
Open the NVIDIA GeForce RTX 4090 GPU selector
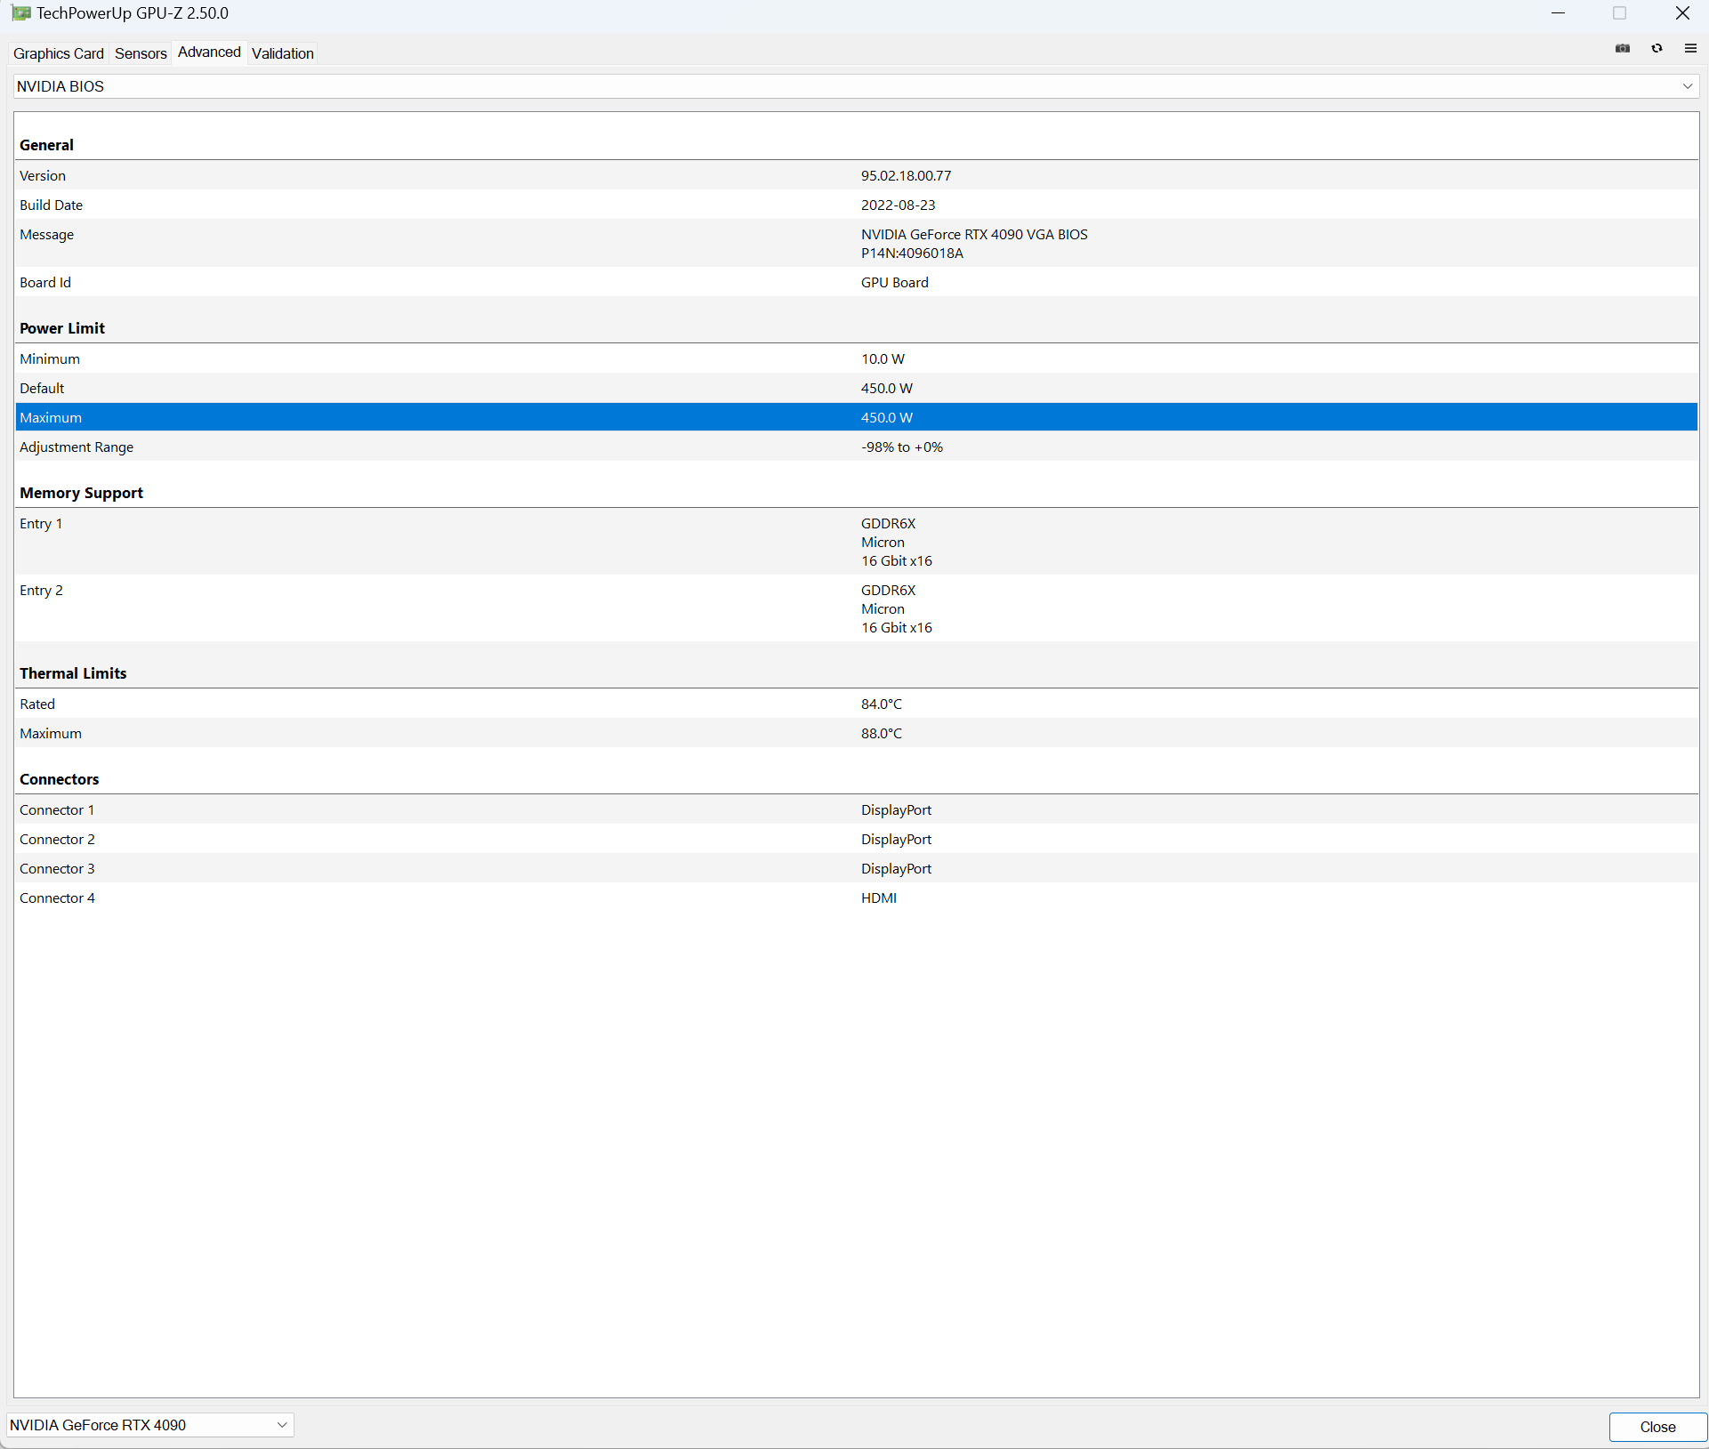(149, 1425)
